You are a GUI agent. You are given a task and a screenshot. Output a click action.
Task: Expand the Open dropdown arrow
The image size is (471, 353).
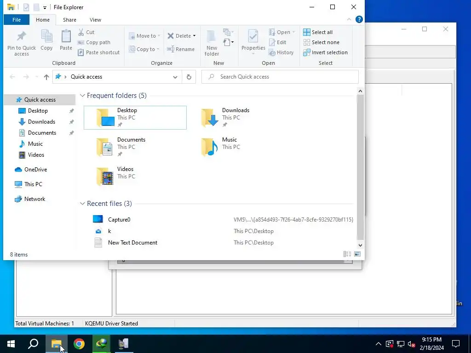294,32
